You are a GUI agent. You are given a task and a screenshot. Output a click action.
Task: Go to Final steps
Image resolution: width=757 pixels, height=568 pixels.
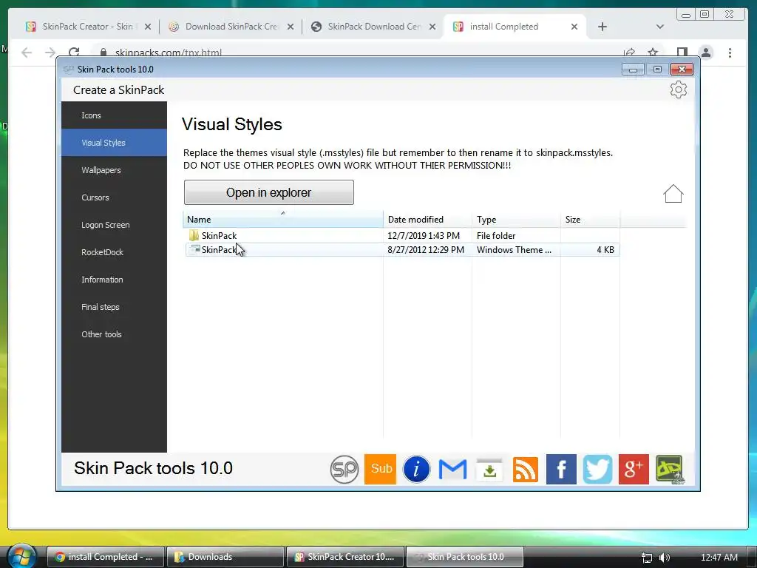tap(114, 307)
